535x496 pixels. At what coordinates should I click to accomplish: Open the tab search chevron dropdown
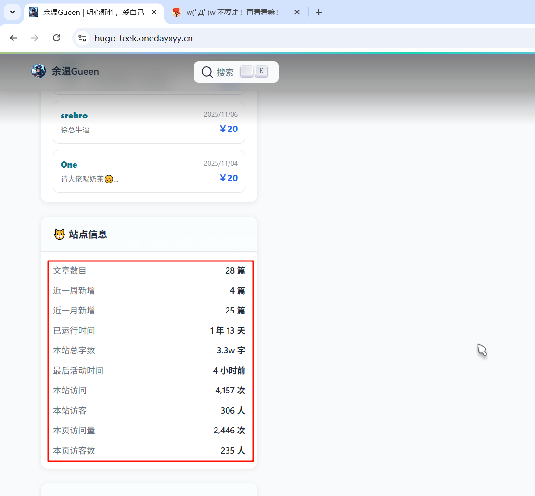[12, 12]
